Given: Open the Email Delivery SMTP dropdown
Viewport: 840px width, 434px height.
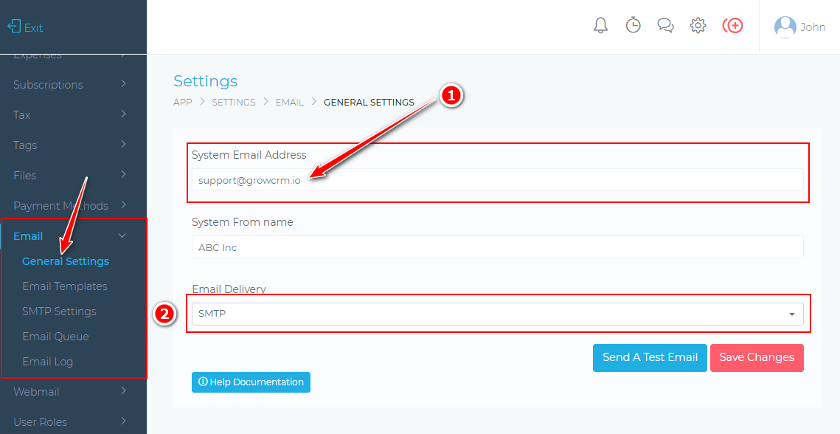Looking at the screenshot, I should (x=498, y=314).
